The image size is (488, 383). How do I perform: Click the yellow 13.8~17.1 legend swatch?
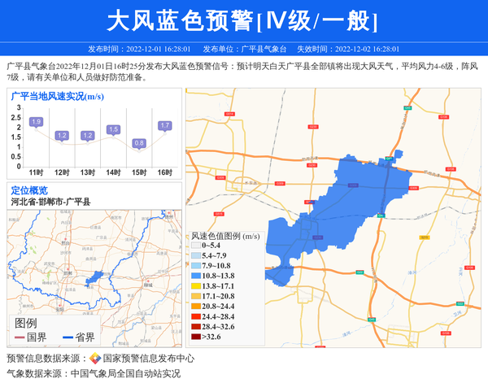[196, 286]
